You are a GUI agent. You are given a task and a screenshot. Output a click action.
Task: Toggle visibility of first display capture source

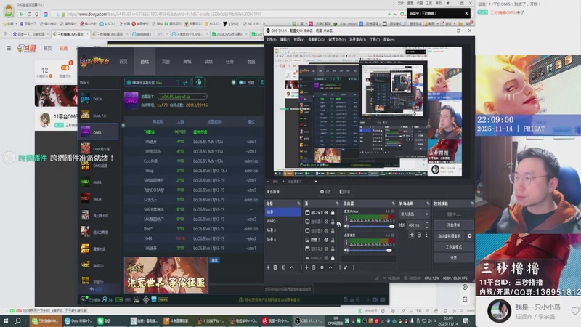pyautogui.click(x=326, y=222)
